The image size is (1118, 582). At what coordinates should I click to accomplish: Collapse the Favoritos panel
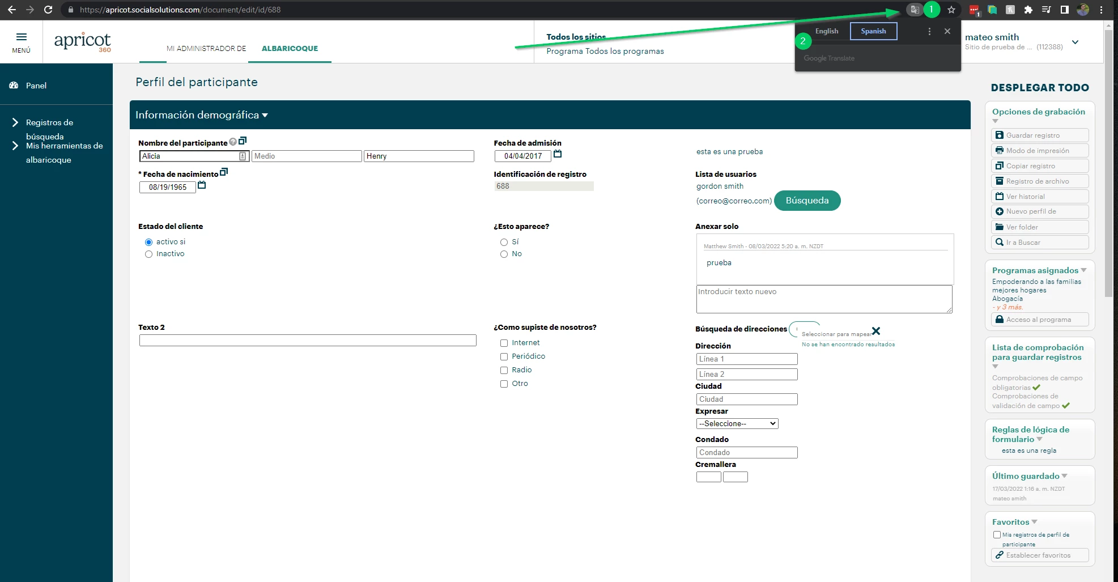tap(1034, 522)
